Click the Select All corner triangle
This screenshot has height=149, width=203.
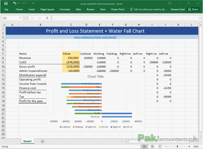coord(4,25)
